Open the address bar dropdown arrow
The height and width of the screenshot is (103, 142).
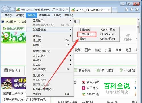pos(57,10)
